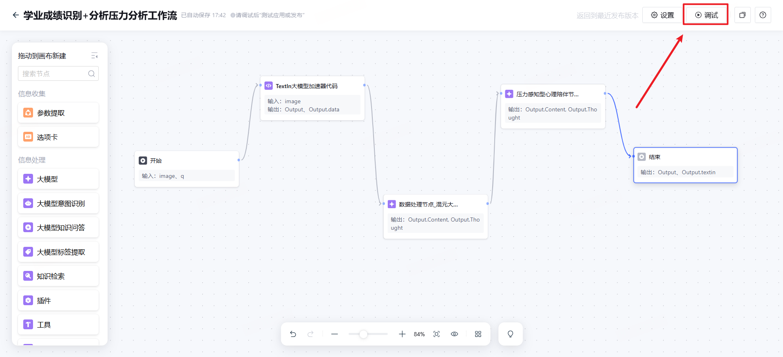Select the 知识检索 node icon
The image size is (783, 357).
(28, 276)
